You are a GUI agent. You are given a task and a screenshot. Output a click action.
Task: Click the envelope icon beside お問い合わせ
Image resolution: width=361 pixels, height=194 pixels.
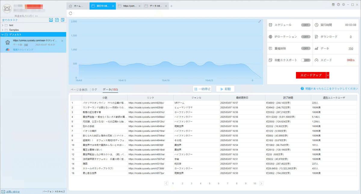(x=3, y=191)
